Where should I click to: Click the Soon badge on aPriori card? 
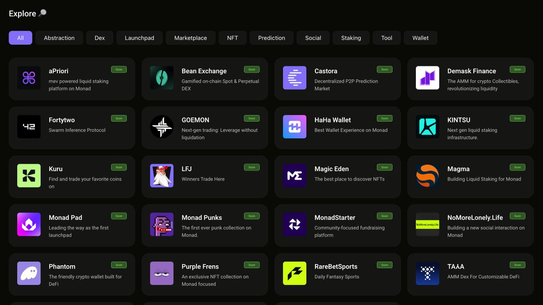coord(119,70)
